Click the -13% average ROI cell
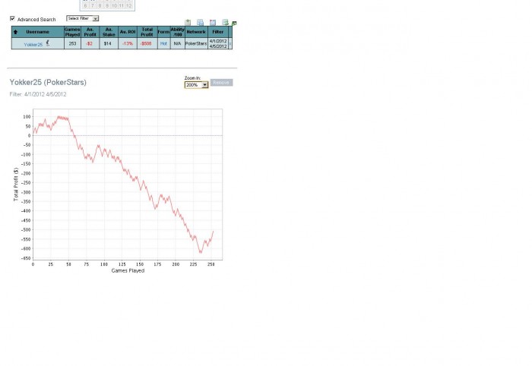 click(128, 43)
